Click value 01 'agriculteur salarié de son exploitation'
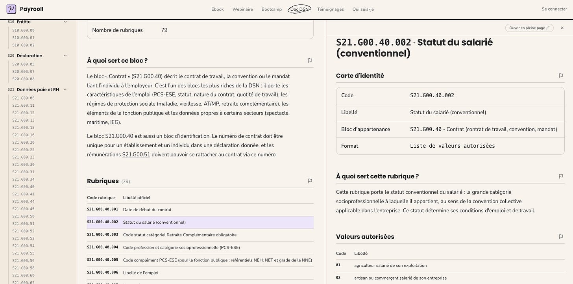The width and height of the screenshot is (573, 284). pyautogui.click(x=450, y=265)
